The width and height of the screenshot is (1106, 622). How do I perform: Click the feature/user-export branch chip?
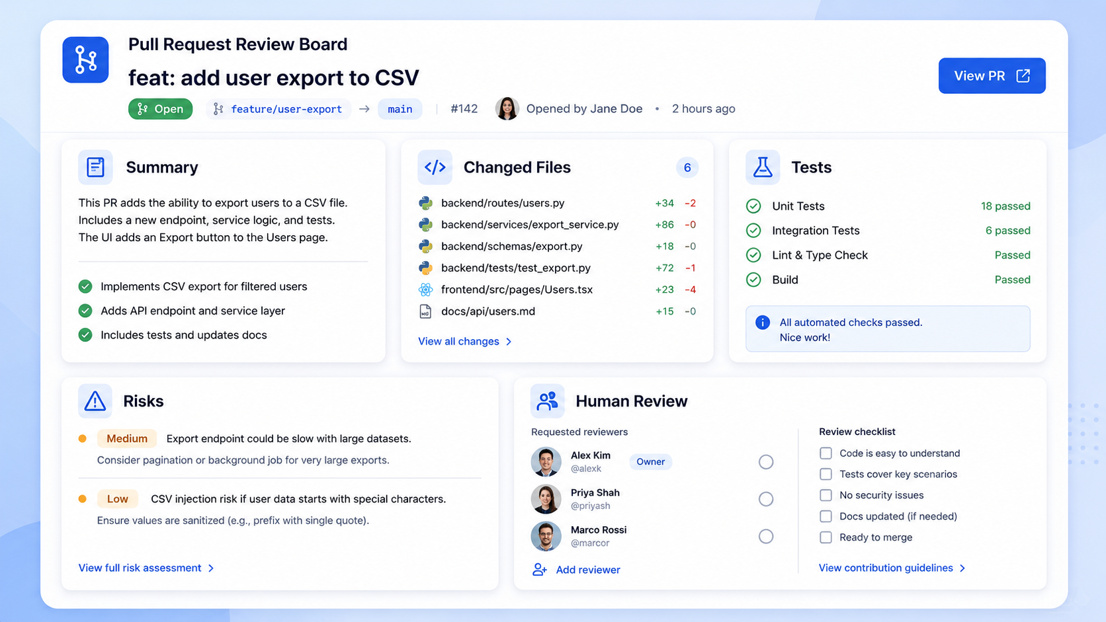(x=278, y=109)
